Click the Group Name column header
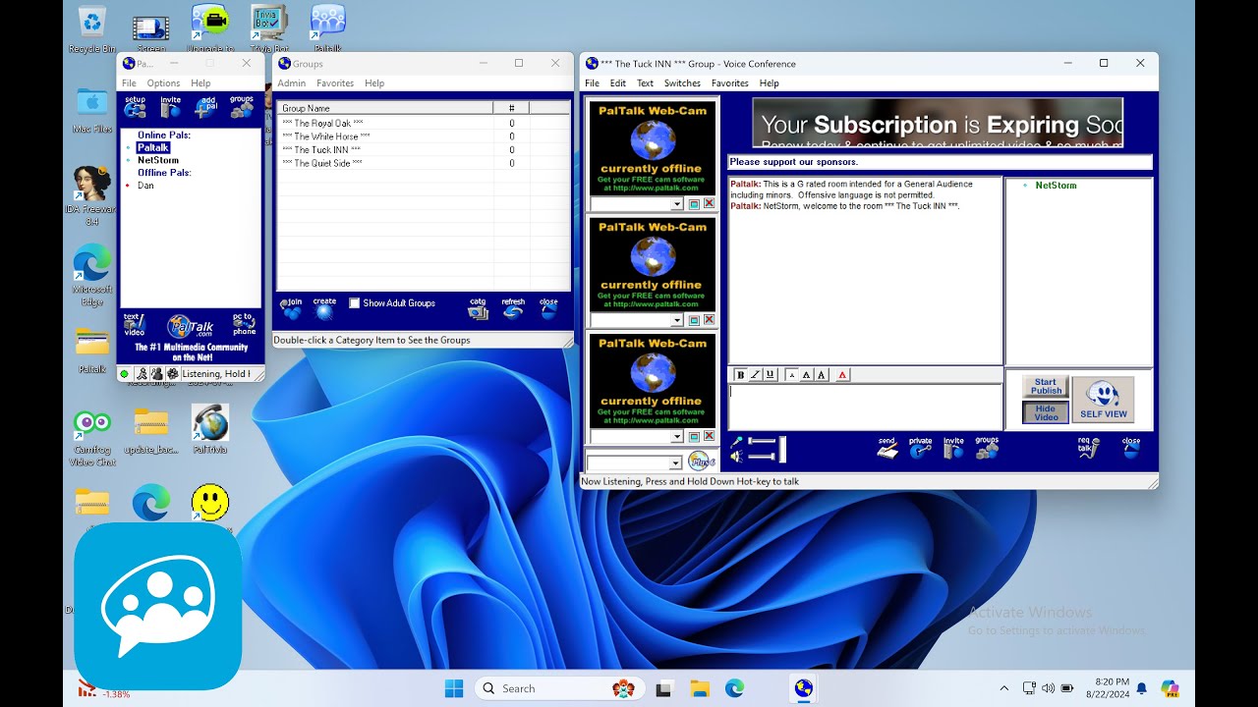The image size is (1258, 707). 385,108
